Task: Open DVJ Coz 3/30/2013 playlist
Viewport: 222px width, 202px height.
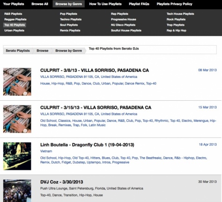Action: tap(62, 182)
